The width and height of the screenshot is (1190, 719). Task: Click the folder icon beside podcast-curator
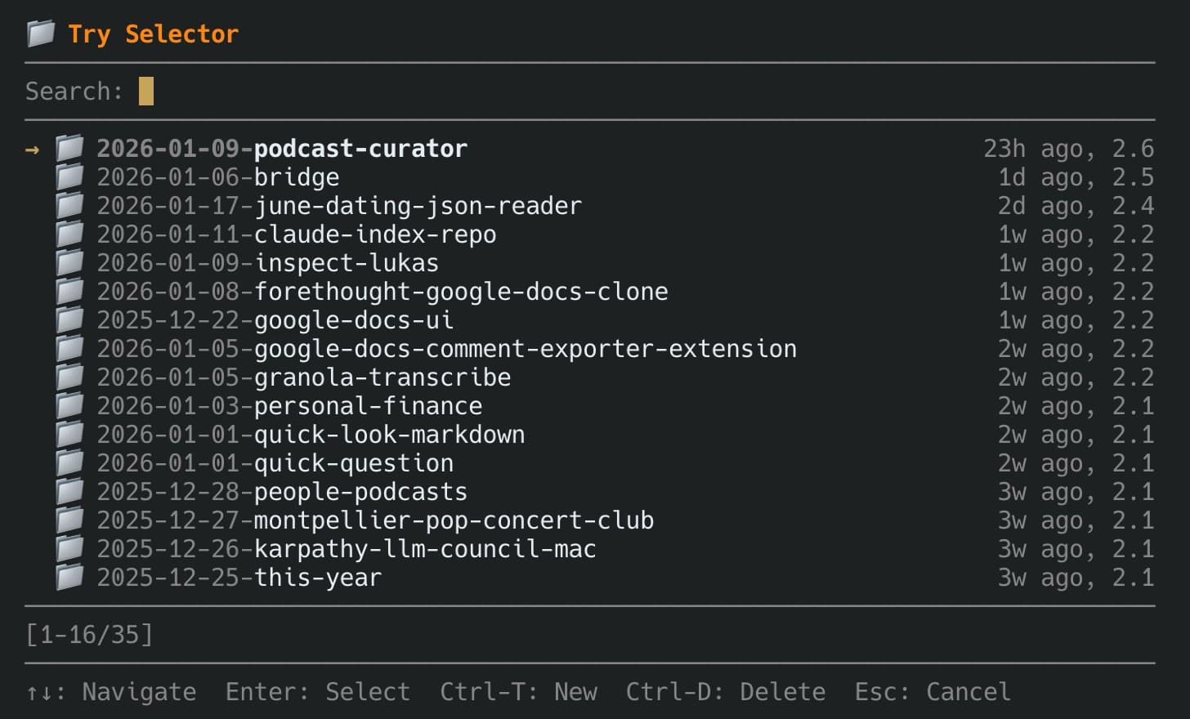click(x=69, y=148)
